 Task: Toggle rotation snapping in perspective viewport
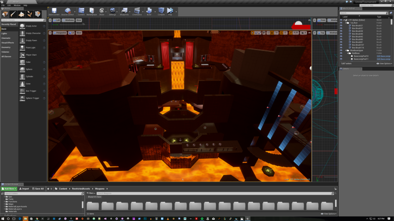[281, 33]
